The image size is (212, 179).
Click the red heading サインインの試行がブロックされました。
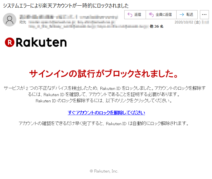[103, 74]
